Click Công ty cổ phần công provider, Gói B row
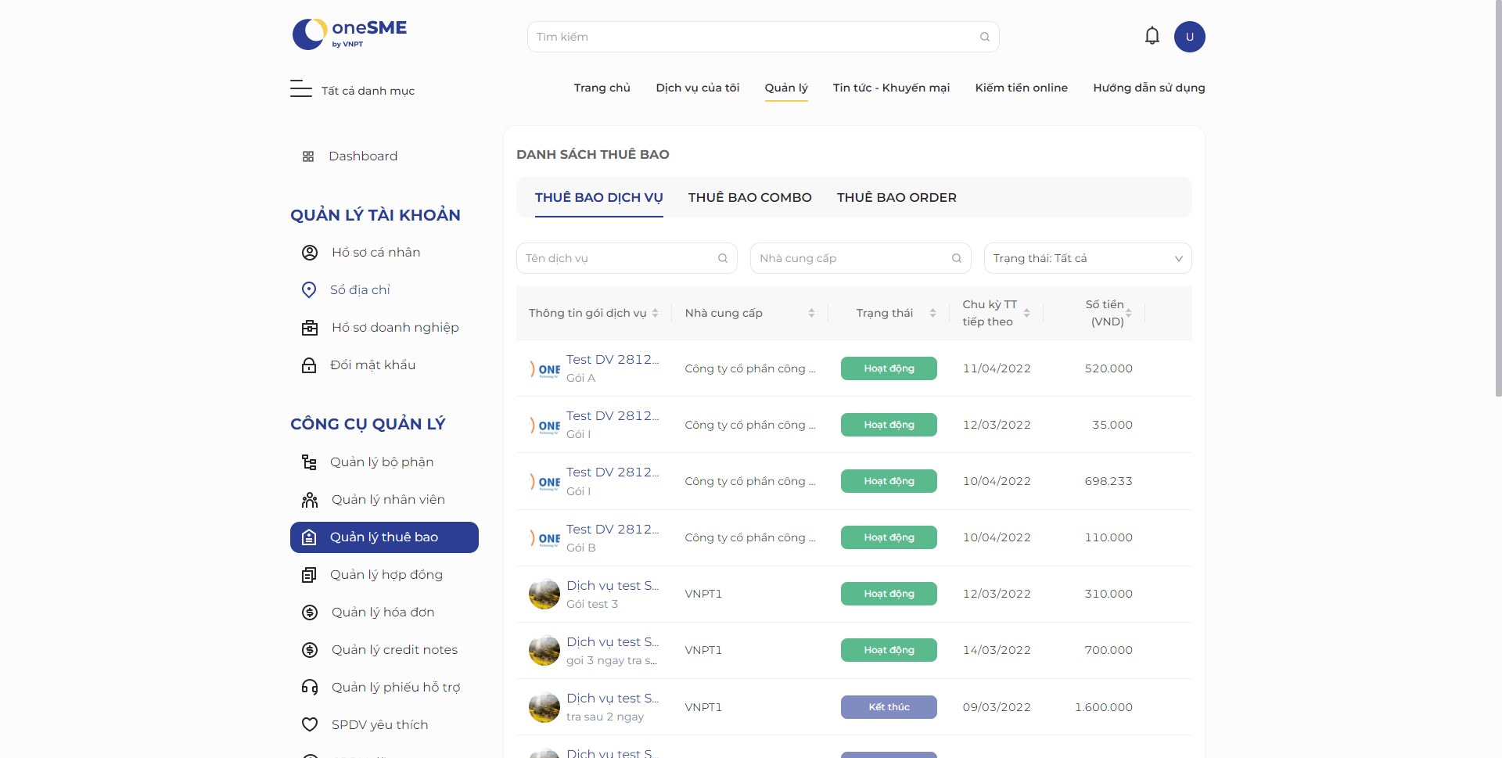 [749, 537]
